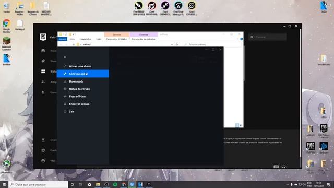Click the Gerenciar orange ribbon tab
The width and height of the screenshot is (334, 188).
tap(117, 34)
